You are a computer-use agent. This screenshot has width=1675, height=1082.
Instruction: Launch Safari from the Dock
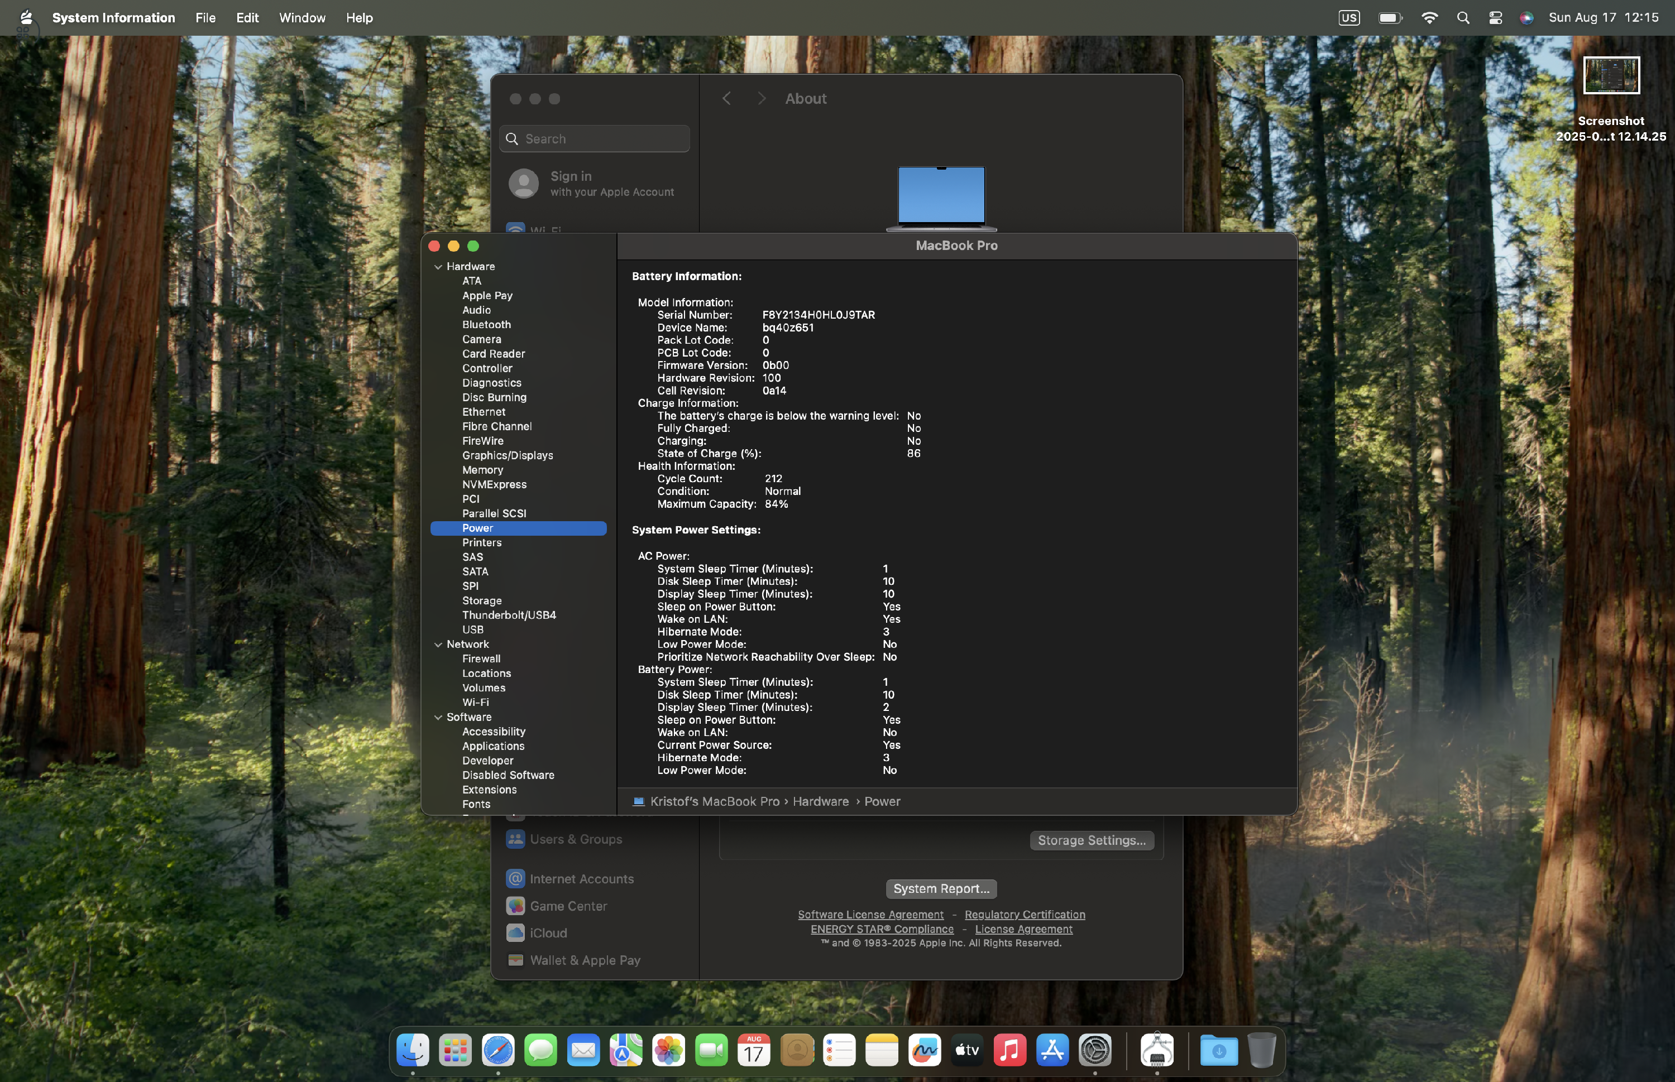[499, 1050]
